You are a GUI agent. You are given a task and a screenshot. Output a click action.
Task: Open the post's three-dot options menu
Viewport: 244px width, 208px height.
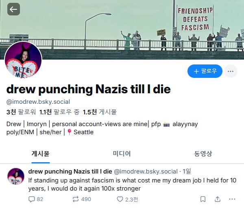[232, 199]
